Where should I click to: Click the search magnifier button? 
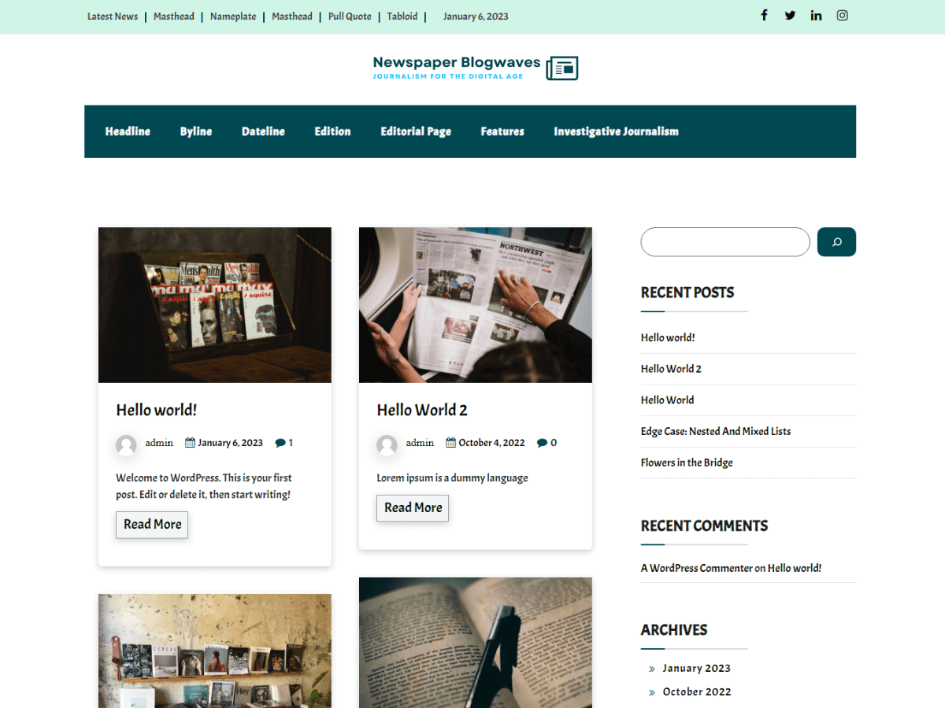(836, 242)
